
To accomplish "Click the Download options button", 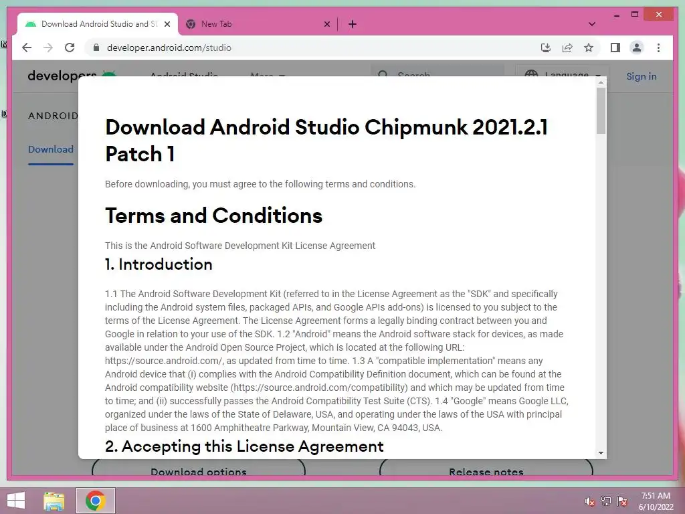I will click(198, 469).
